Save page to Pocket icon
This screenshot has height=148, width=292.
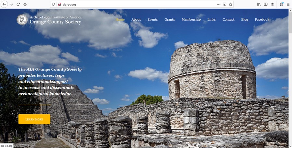(224, 4)
